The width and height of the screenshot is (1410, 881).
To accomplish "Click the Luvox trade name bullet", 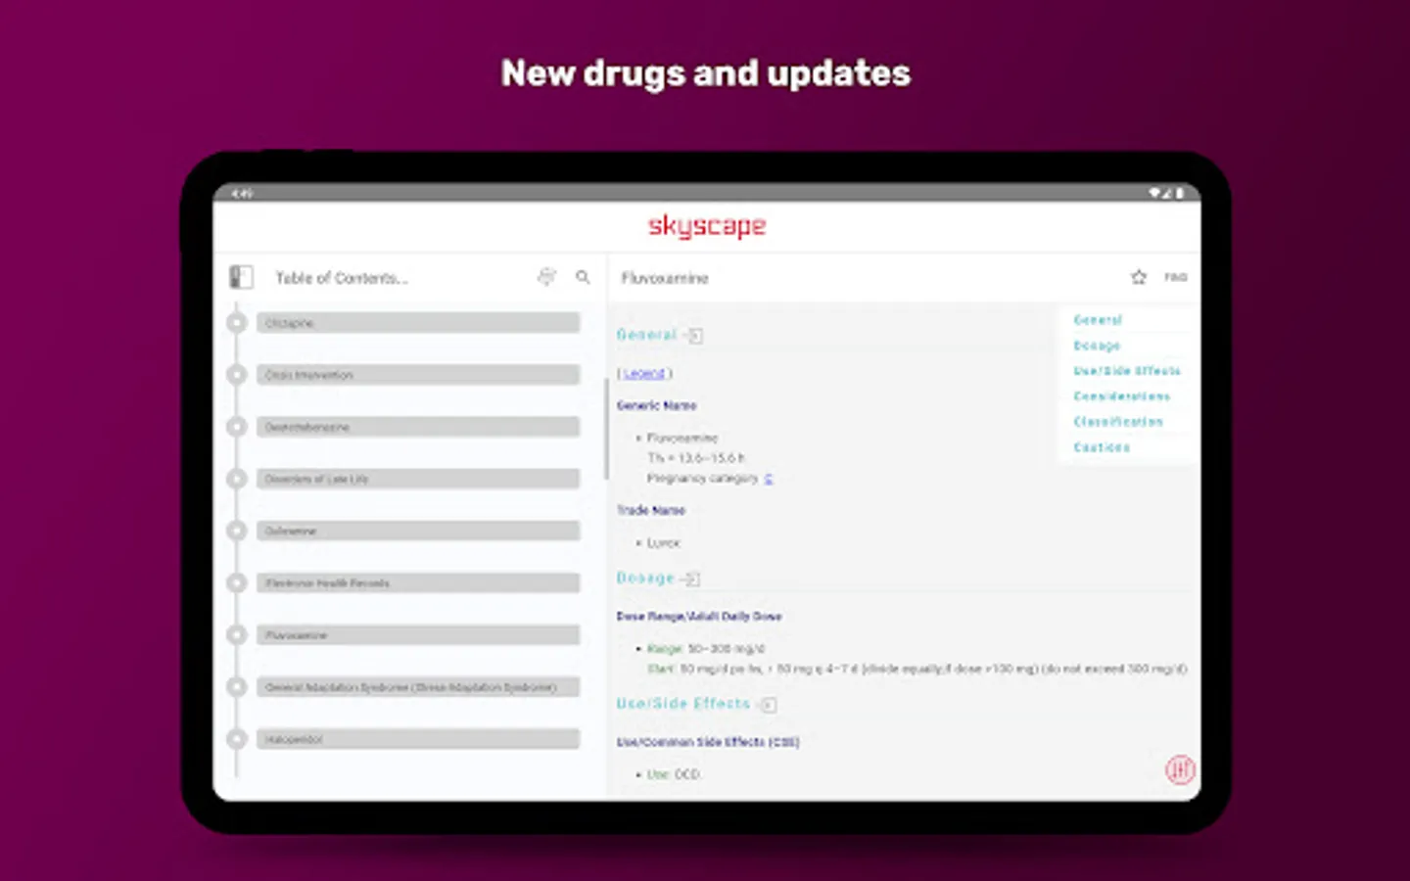I will click(x=663, y=542).
